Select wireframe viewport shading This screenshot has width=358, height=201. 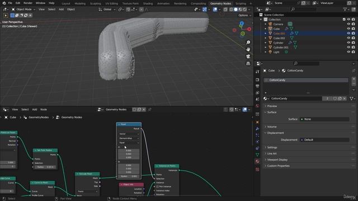[x=231, y=9]
